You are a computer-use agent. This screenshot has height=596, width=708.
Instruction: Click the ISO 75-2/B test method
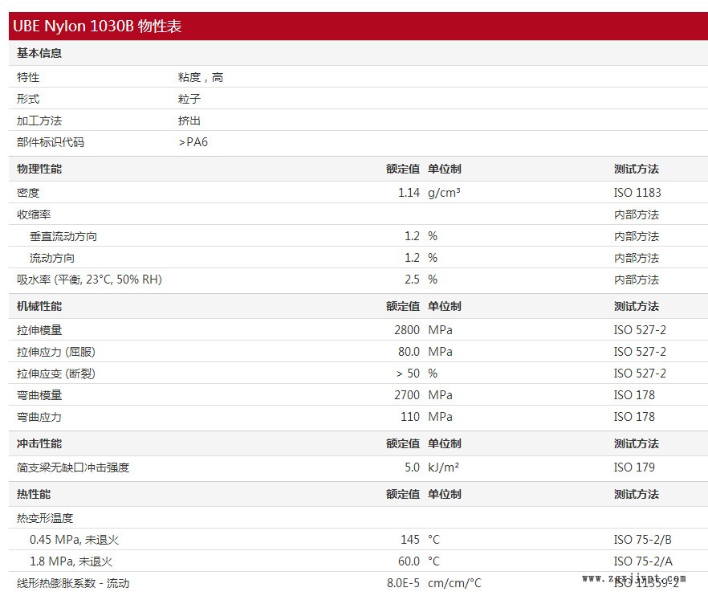coord(642,540)
